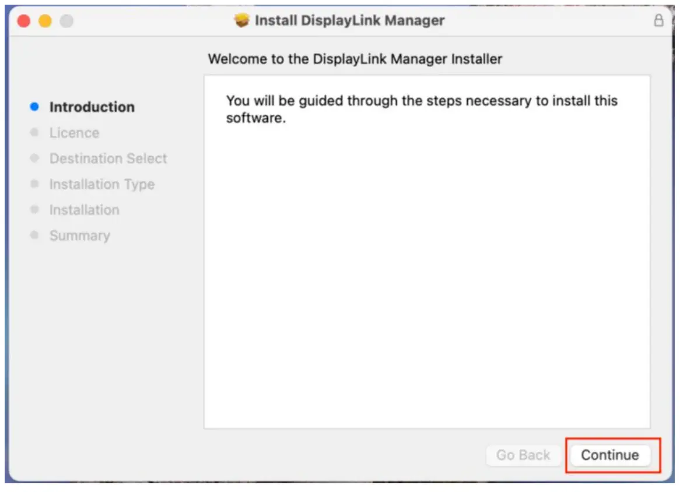
Task: Click the lock icon at top right
Action: [658, 20]
